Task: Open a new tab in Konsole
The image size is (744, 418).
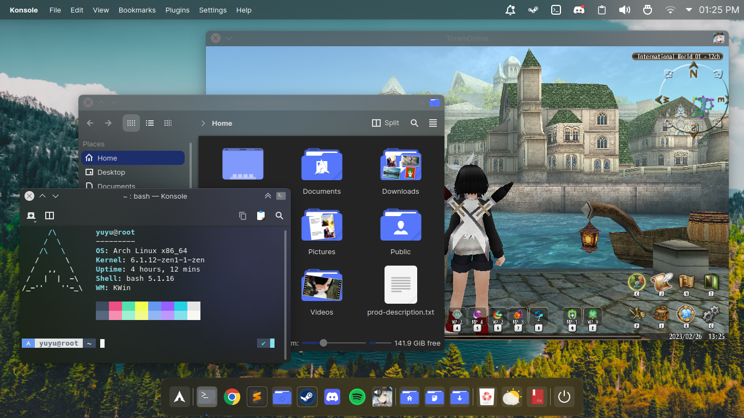Action: [x=31, y=216]
